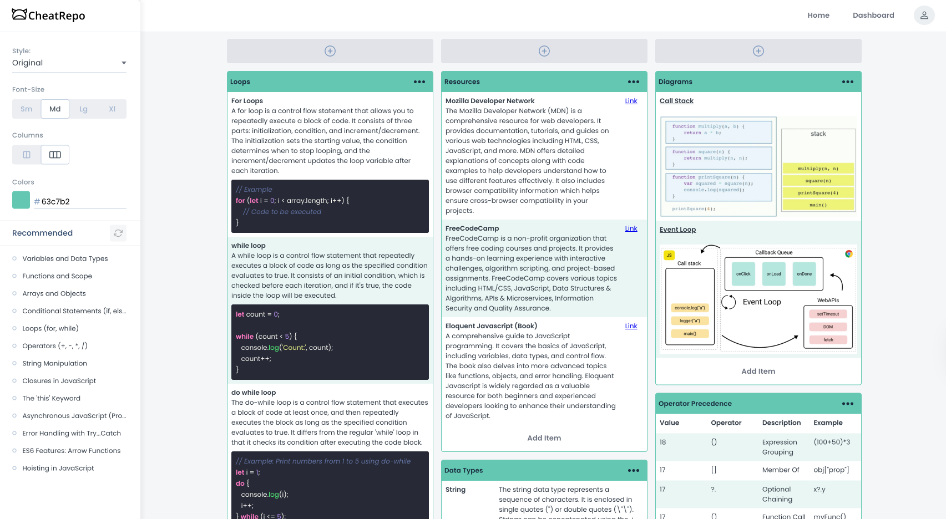Image resolution: width=946 pixels, height=519 pixels.
Task: Select the Sm font size
Action: pos(26,109)
